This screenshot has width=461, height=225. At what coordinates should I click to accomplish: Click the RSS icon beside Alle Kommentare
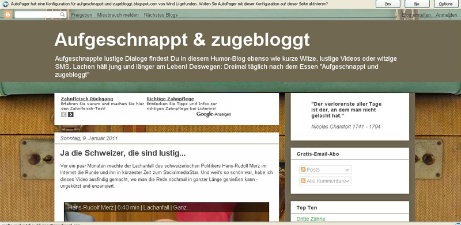(x=303, y=181)
